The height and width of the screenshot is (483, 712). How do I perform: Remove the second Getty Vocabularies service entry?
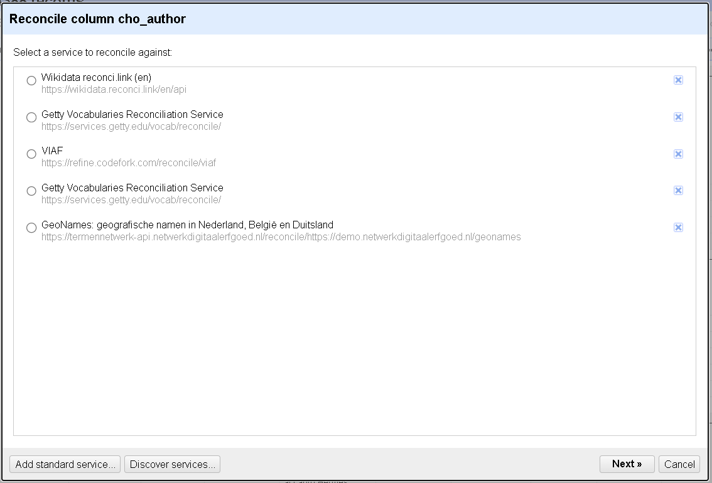(678, 191)
